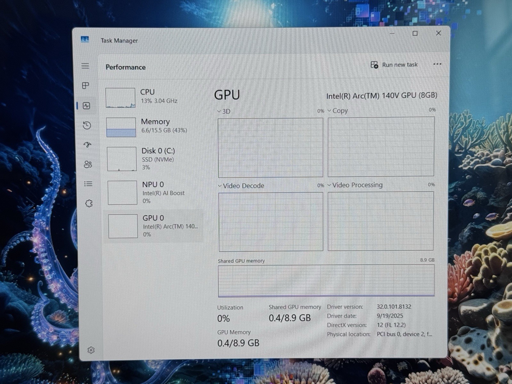Open the Video Decode engine dropdown
This screenshot has height=384, width=512.
point(241,186)
